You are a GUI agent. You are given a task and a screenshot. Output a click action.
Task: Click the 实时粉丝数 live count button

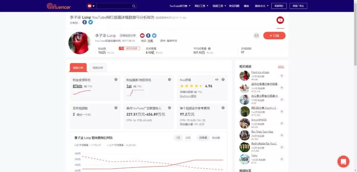(129, 48)
